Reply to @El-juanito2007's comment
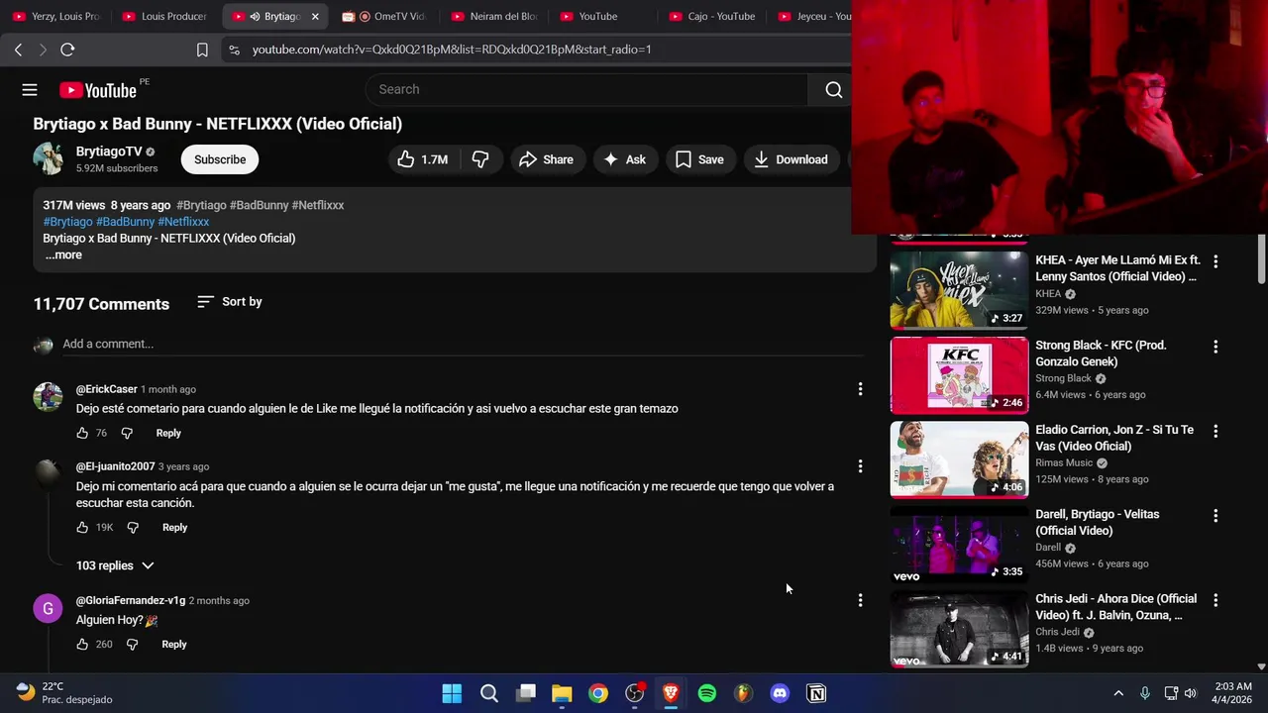This screenshot has width=1268, height=713. tap(174, 528)
